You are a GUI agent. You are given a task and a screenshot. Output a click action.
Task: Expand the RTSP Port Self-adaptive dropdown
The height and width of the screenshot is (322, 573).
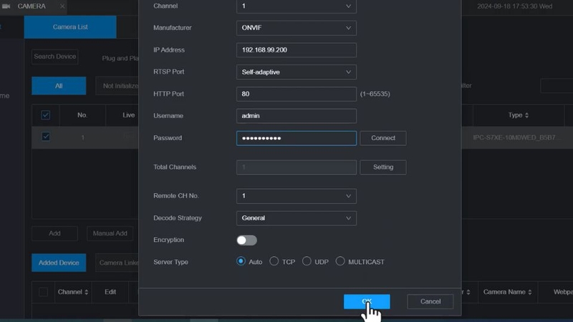tap(297, 72)
